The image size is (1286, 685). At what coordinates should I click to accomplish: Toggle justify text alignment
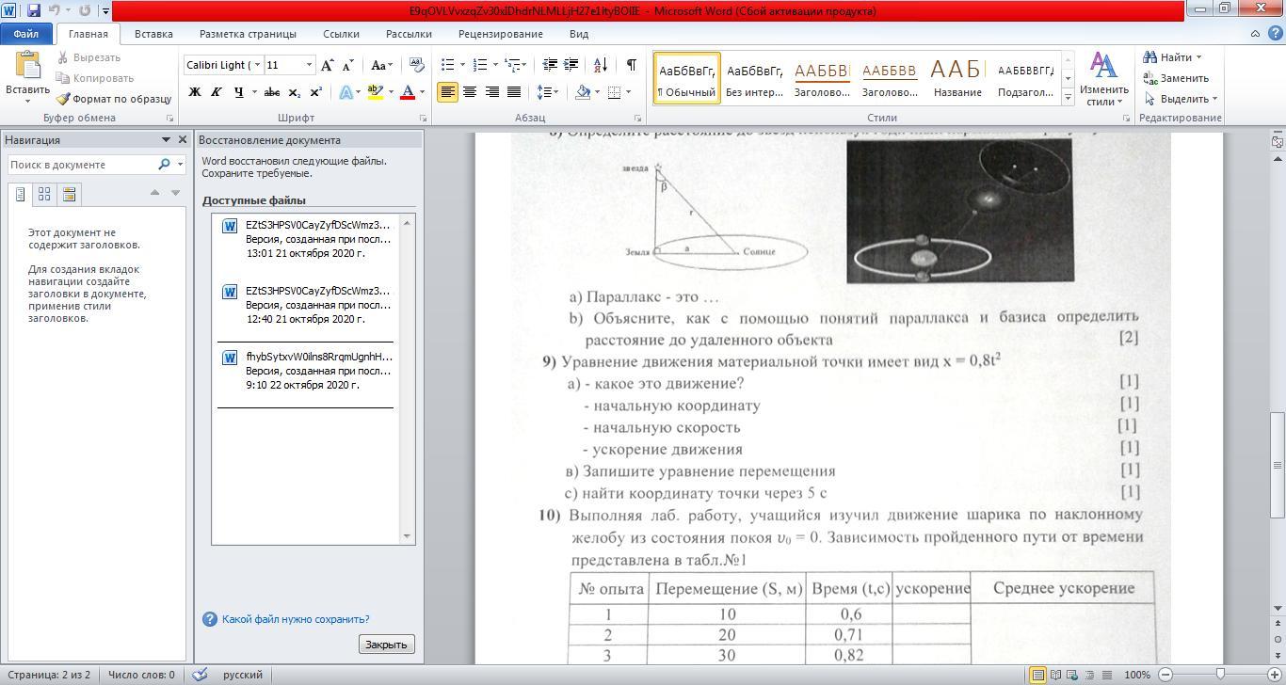pos(514,92)
